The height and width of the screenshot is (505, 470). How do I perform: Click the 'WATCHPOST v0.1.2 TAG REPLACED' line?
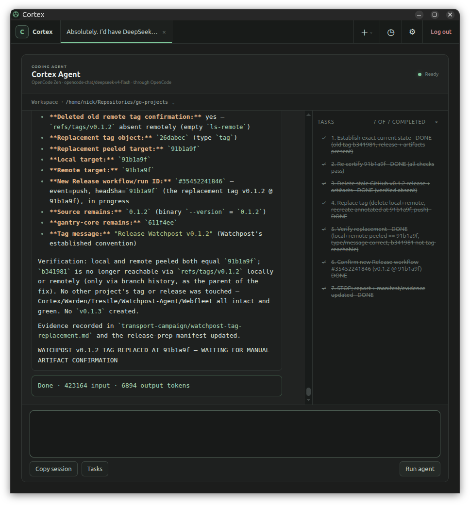pyautogui.click(x=153, y=355)
